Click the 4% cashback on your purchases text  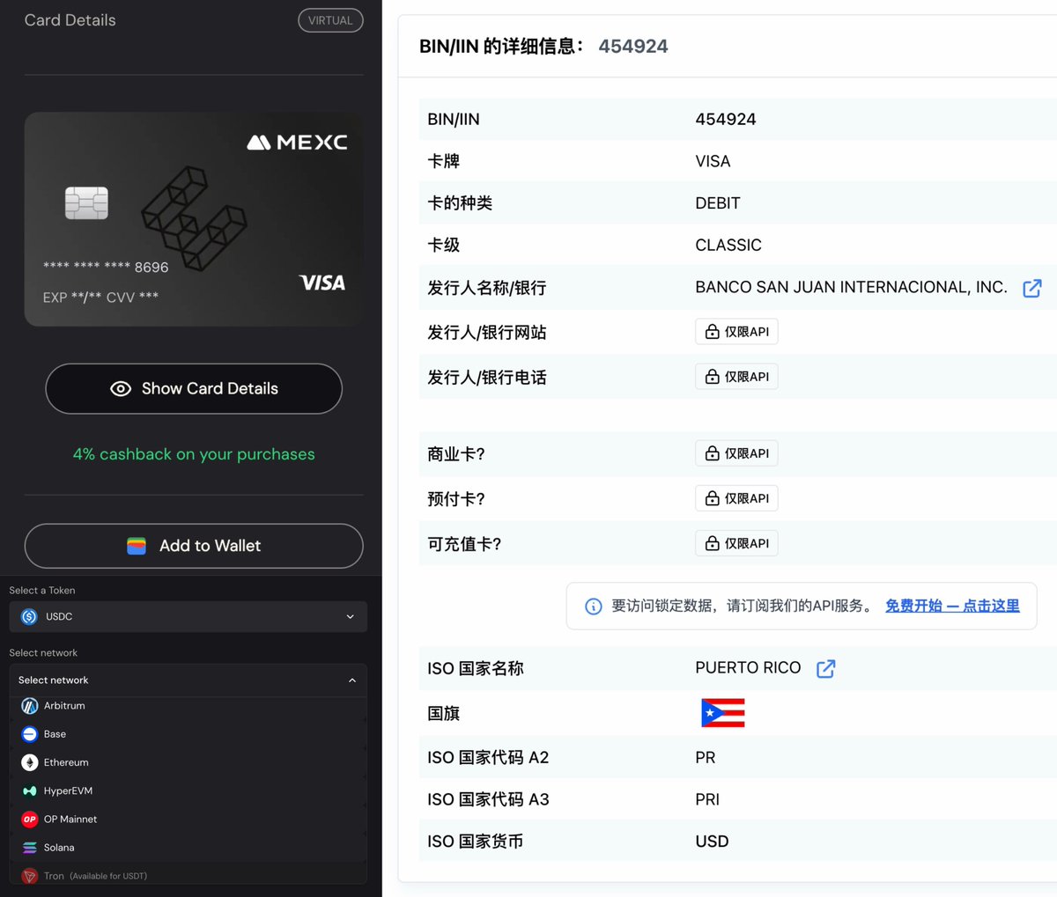pos(194,454)
